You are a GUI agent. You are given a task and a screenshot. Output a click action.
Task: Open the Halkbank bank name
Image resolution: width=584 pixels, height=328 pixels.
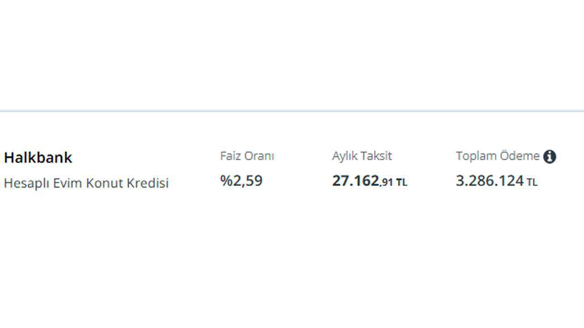38,158
